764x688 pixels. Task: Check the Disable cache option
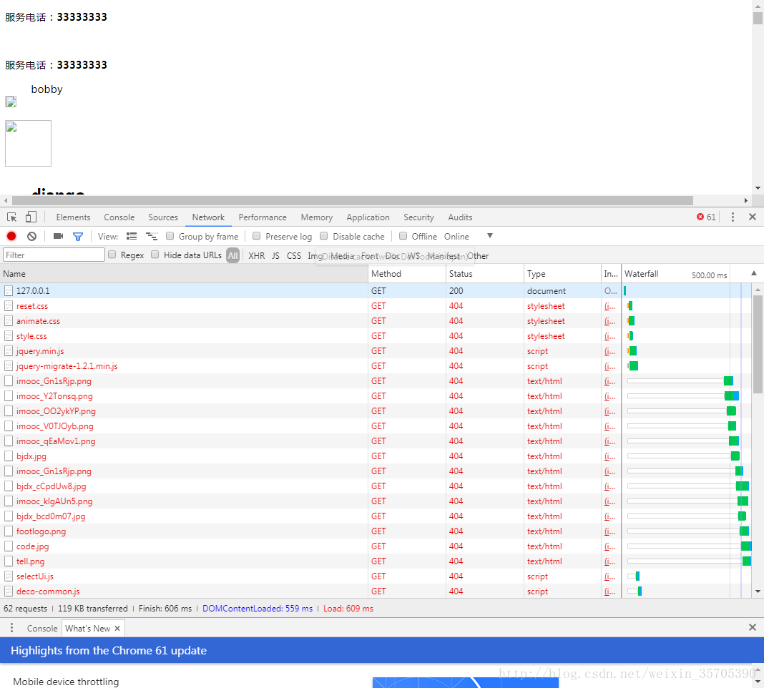point(323,236)
